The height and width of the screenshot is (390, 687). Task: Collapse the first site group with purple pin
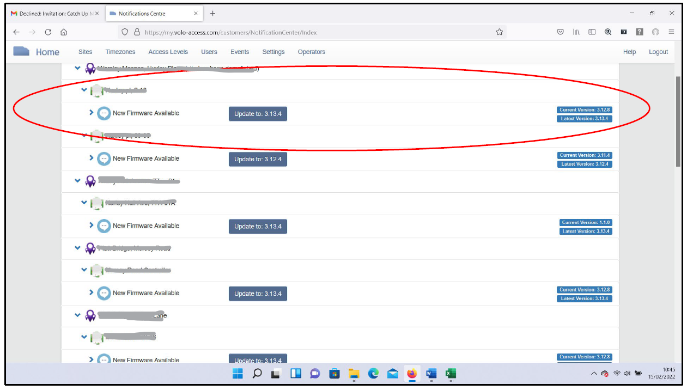point(77,68)
